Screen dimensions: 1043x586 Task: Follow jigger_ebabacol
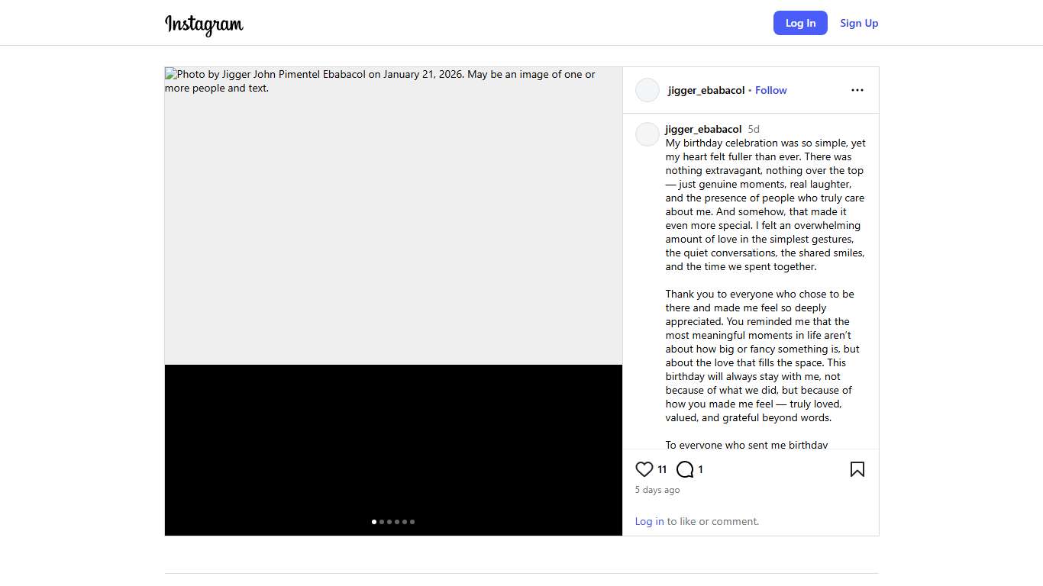click(x=770, y=90)
